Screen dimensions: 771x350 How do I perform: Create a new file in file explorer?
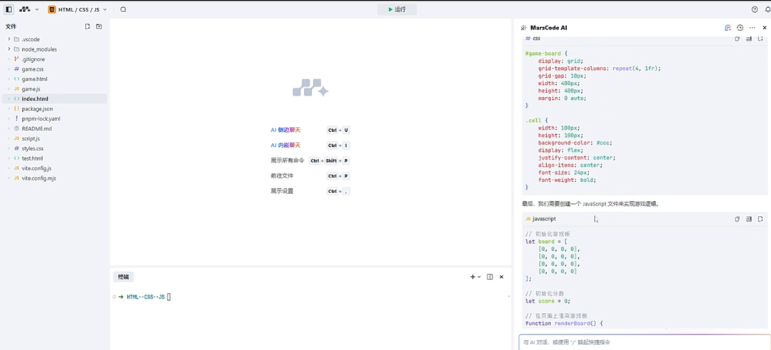pos(88,26)
